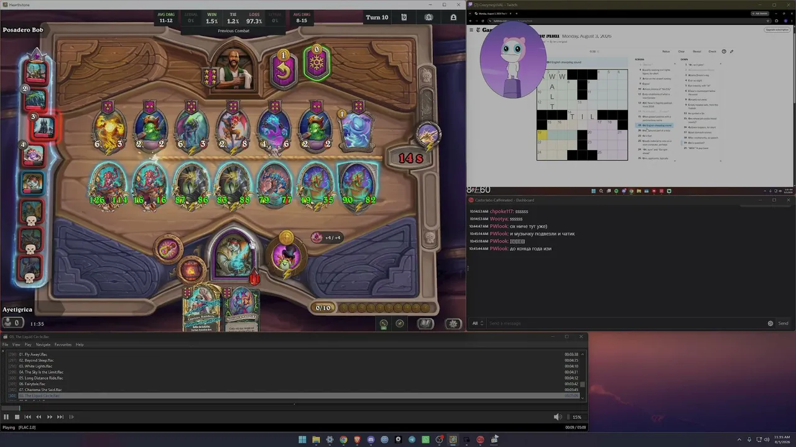This screenshot has width=796, height=447.
Task: Click the Hearthstone Refresh tavern button costing 1
Action: [284, 68]
